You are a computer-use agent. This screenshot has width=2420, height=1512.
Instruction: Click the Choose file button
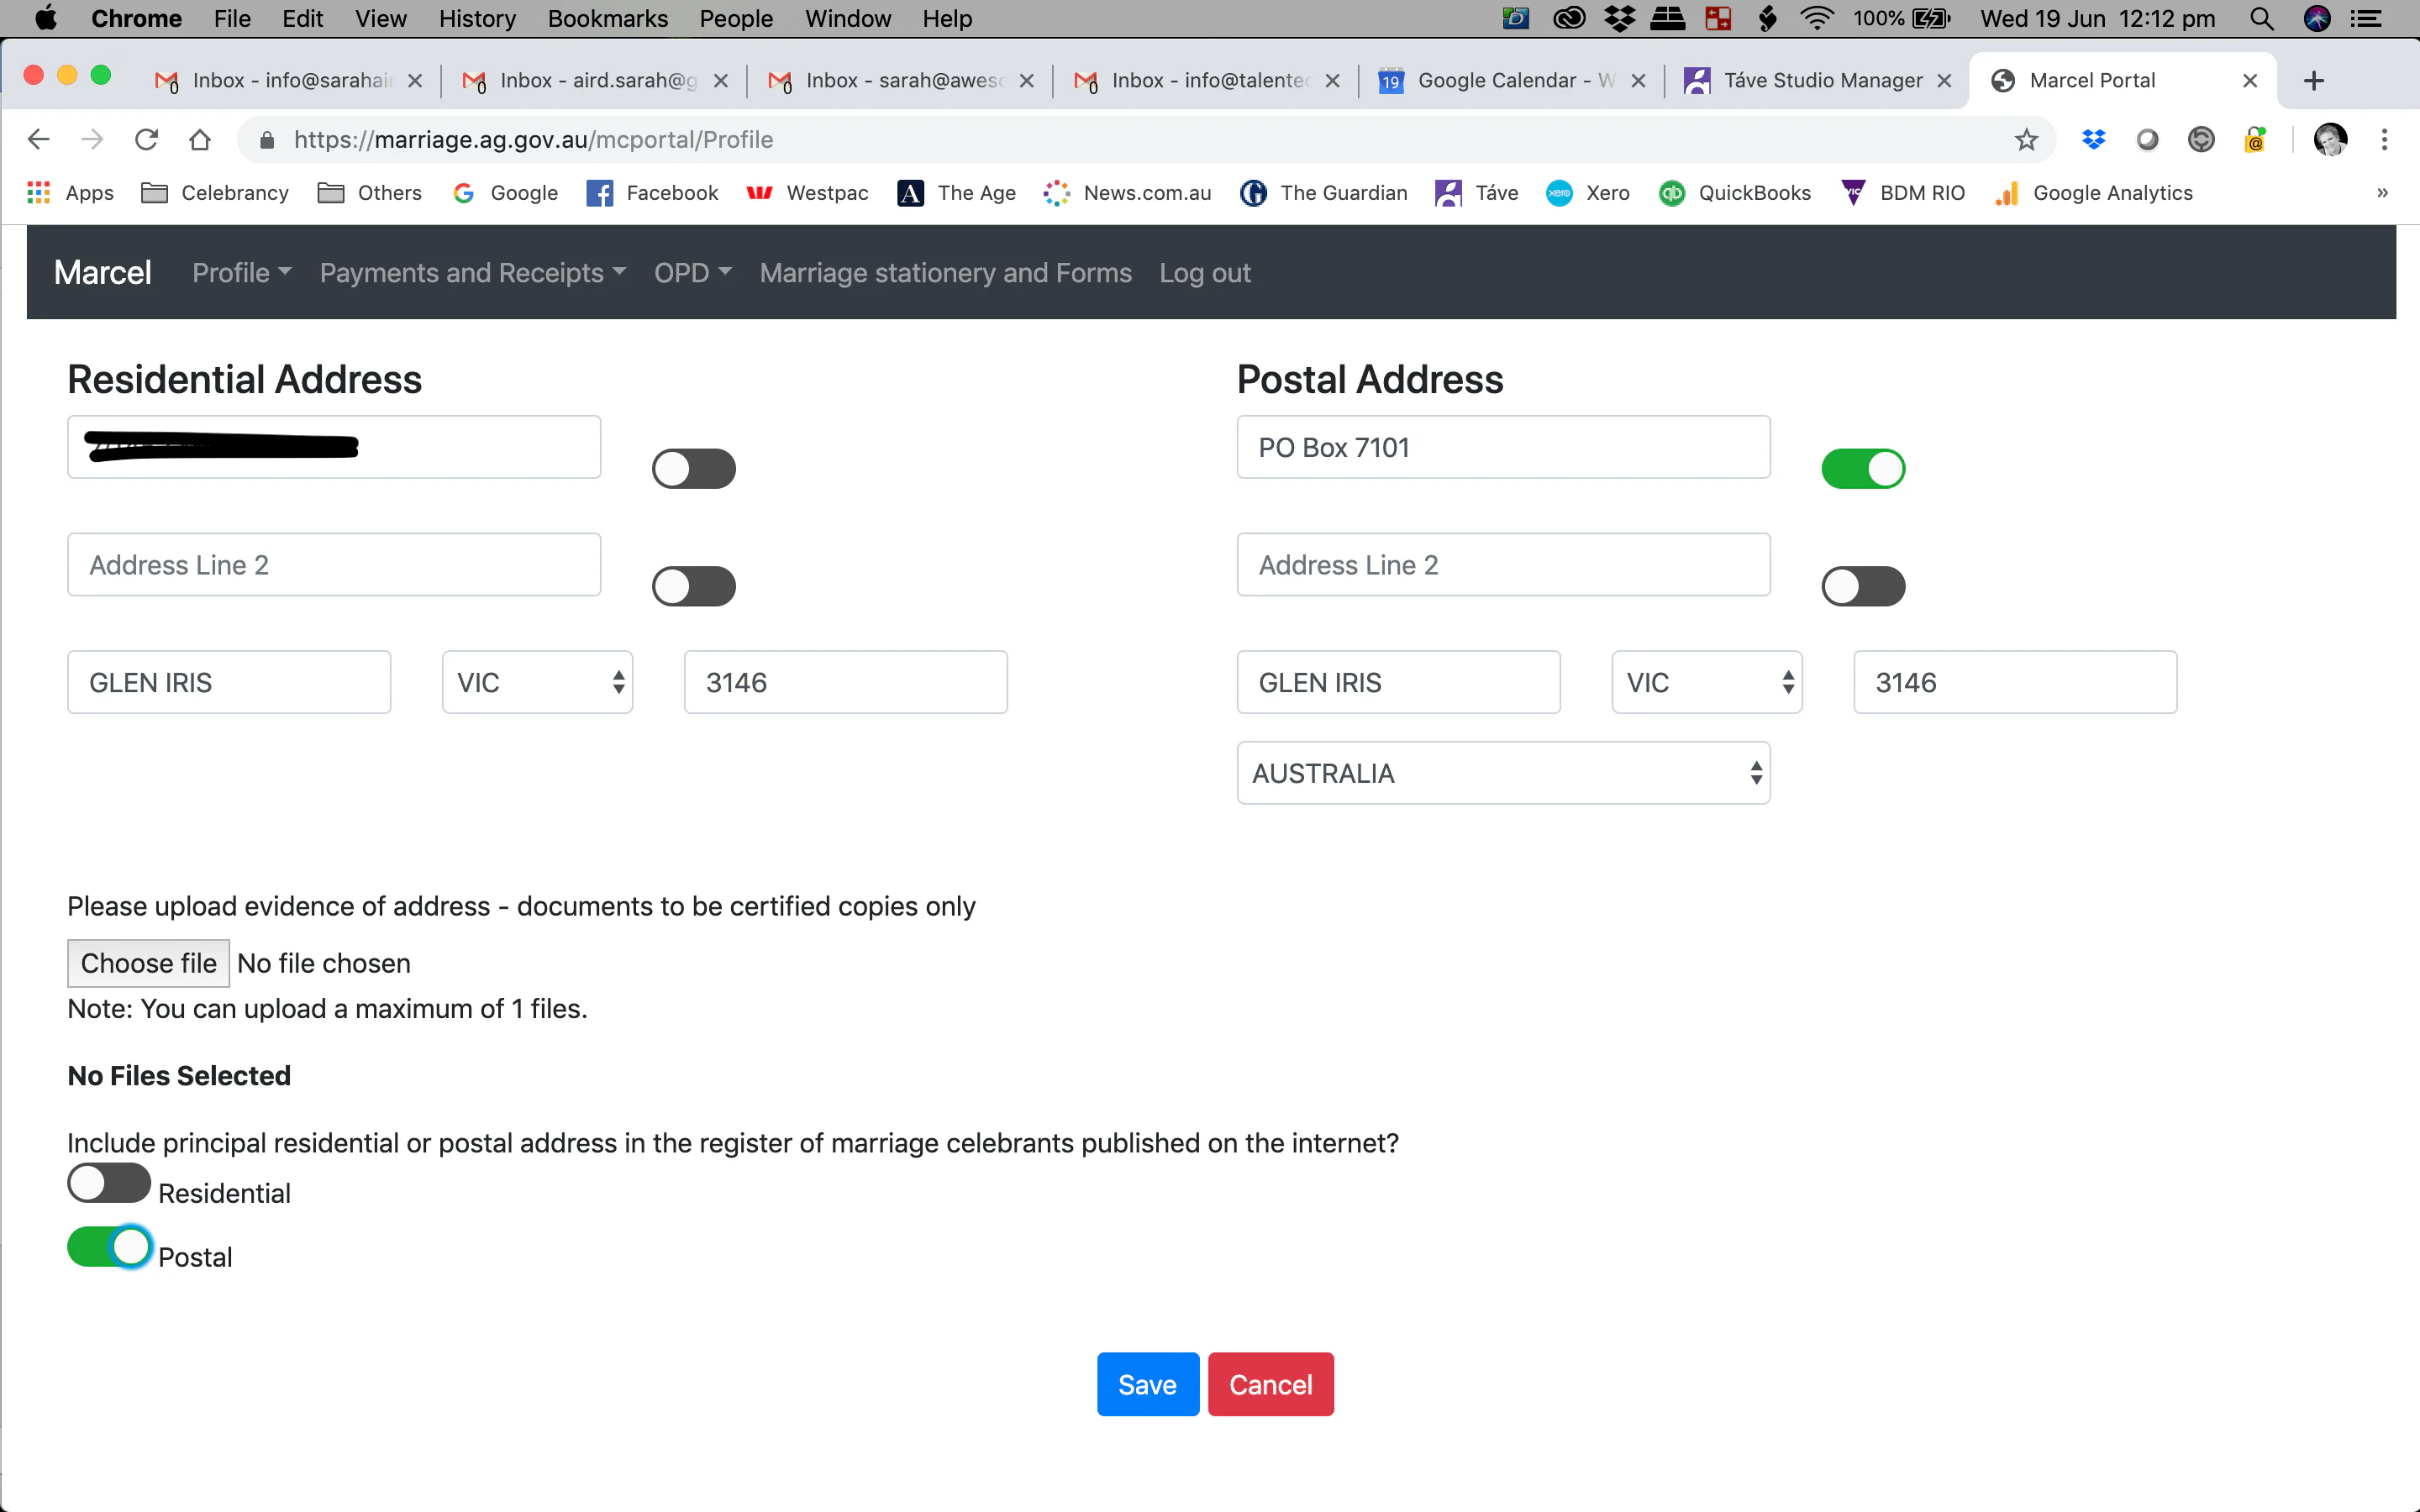(x=148, y=963)
